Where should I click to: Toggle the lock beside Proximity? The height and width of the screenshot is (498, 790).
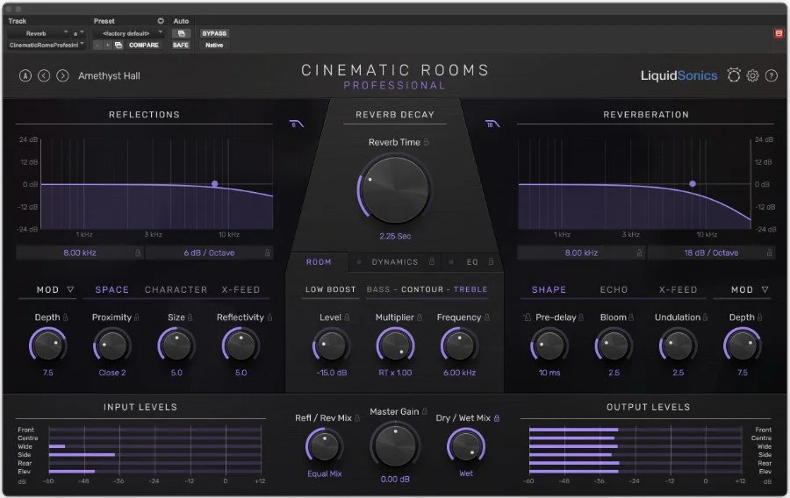[x=137, y=317]
